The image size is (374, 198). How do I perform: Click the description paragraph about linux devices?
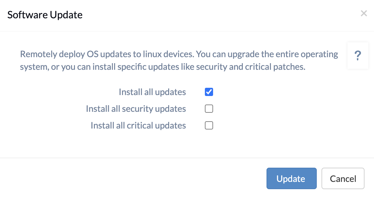[179, 60]
